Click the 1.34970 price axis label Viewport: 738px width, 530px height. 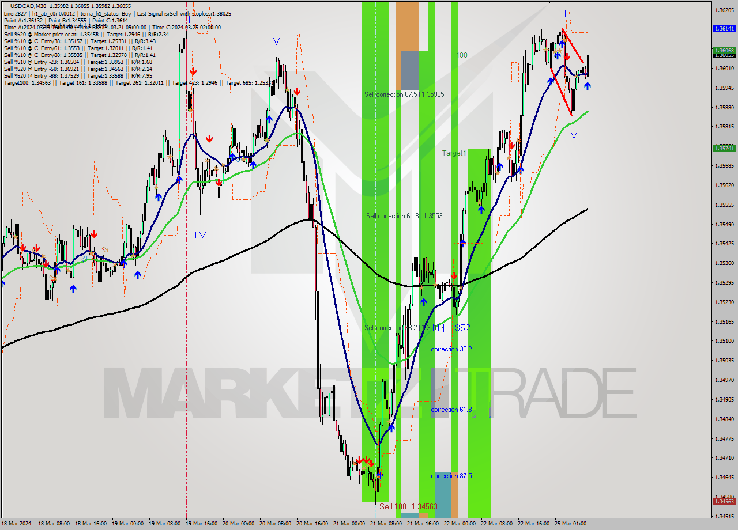tap(724, 380)
